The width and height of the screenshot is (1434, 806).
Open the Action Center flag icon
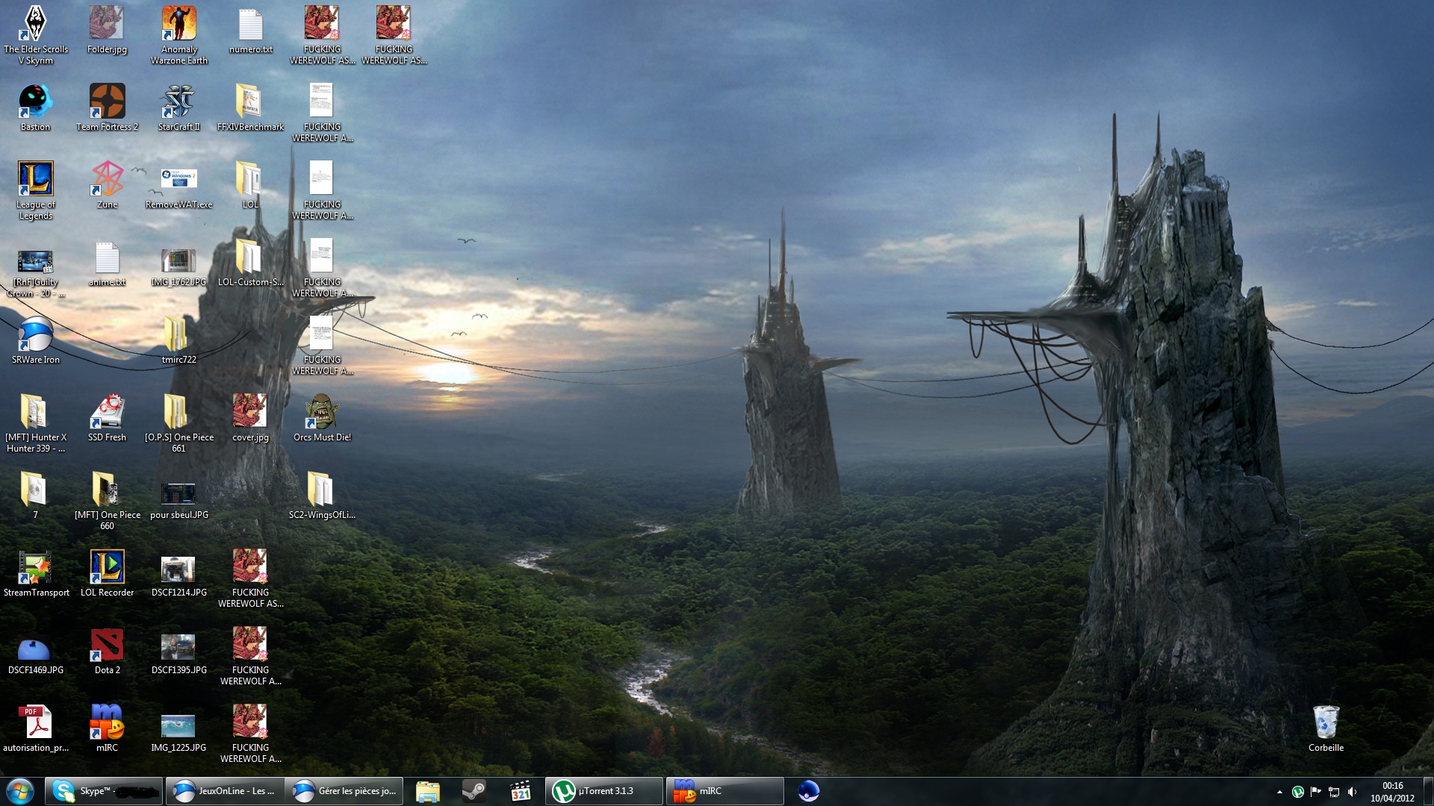tap(1316, 792)
